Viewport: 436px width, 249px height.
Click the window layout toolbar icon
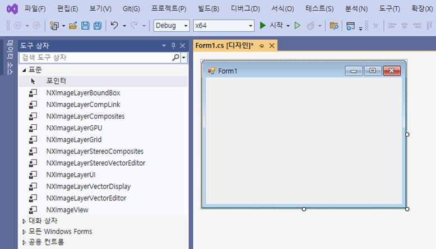350,26
